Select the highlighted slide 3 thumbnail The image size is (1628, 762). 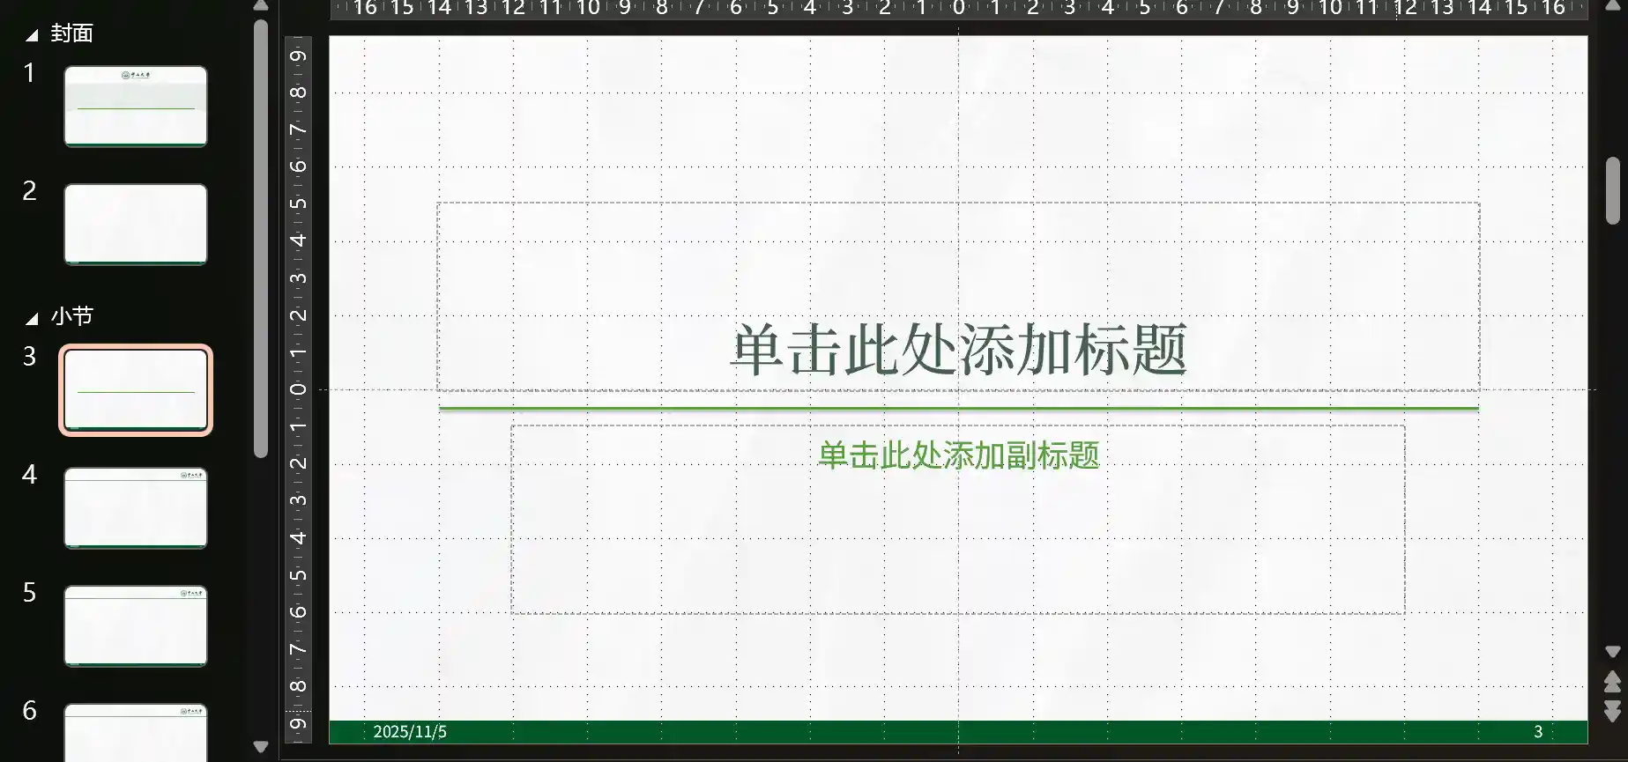(x=136, y=389)
